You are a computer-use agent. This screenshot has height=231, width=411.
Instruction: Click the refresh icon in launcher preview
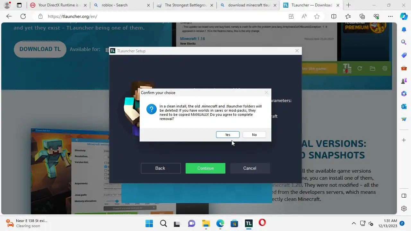[x=360, y=68]
